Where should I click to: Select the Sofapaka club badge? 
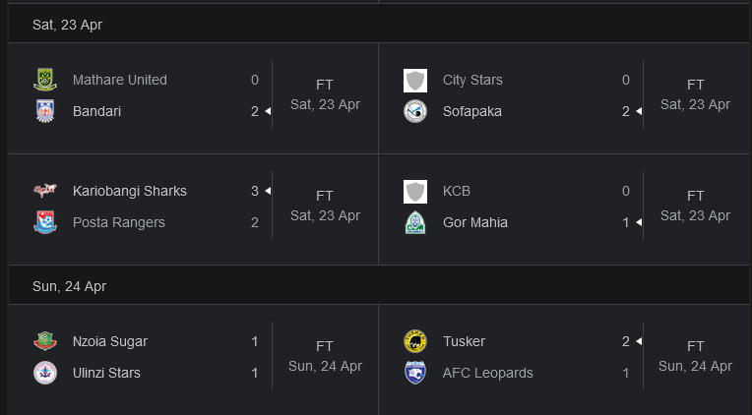click(x=415, y=111)
